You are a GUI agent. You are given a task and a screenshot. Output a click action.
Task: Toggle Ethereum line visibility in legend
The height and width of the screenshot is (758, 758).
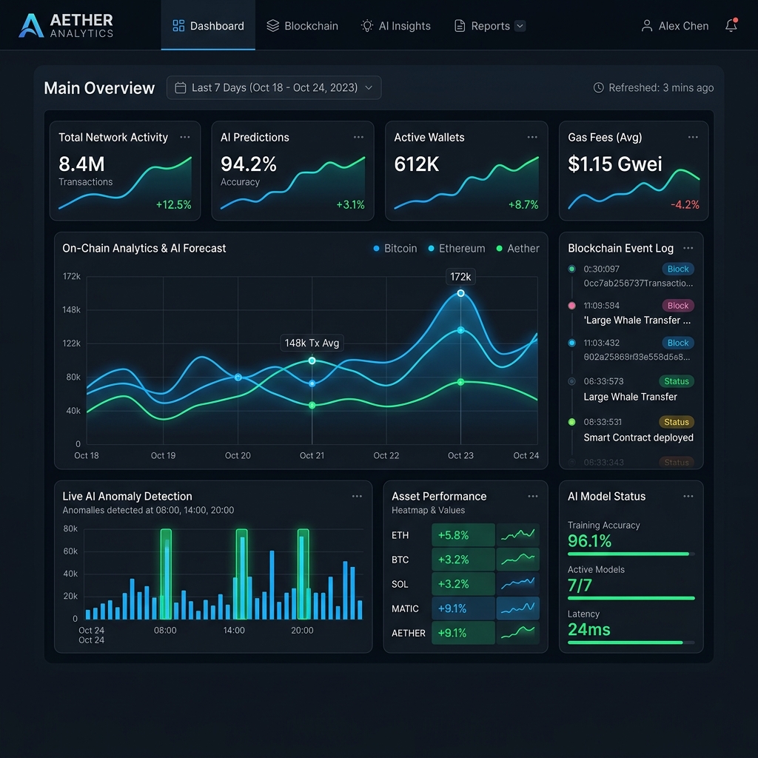coord(456,249)
